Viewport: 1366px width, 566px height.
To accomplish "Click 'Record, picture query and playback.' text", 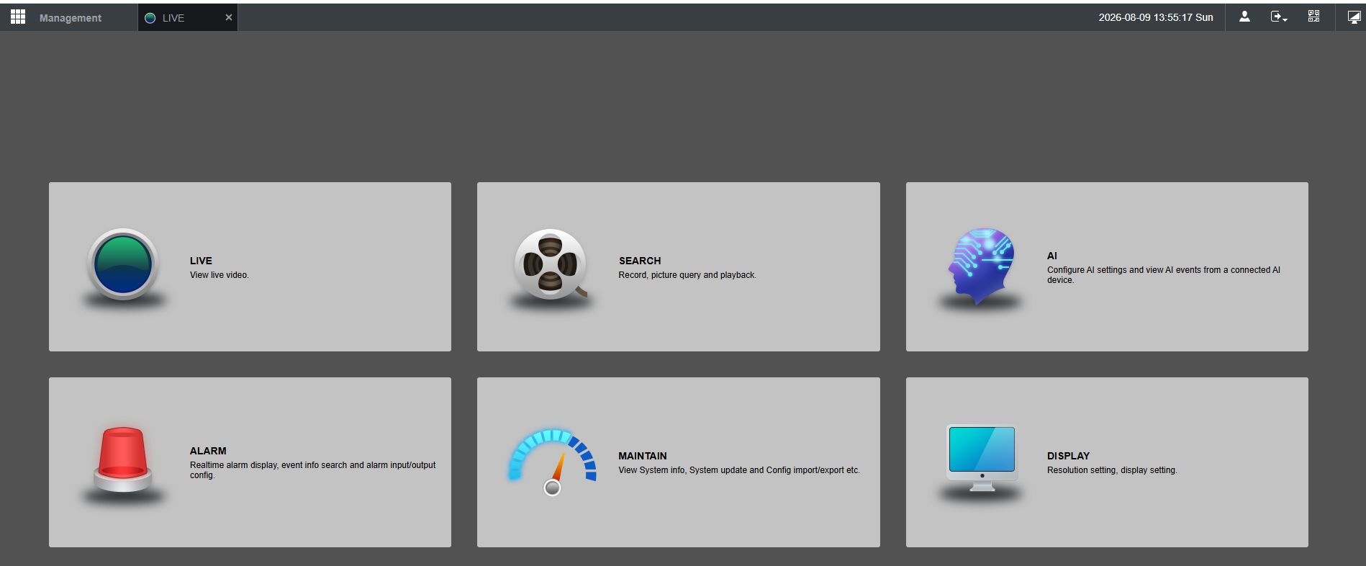I will click(687, 275).
